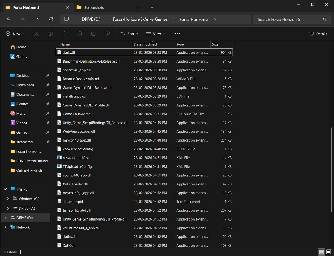
Task: Expand chevron after Forza-Horizon-5-AnkerGames breadcrumb
Action: tap(174, 19)
